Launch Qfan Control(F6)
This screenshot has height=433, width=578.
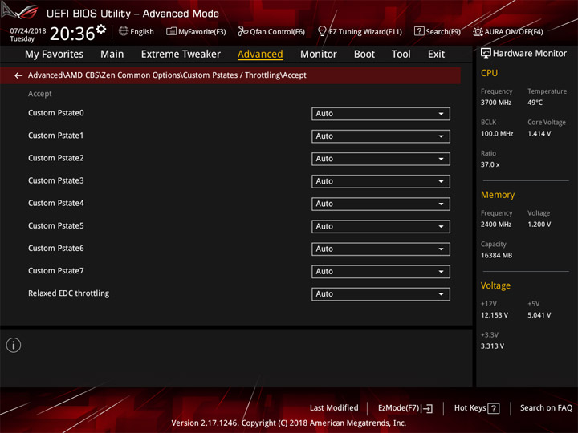tap(271, 31)
